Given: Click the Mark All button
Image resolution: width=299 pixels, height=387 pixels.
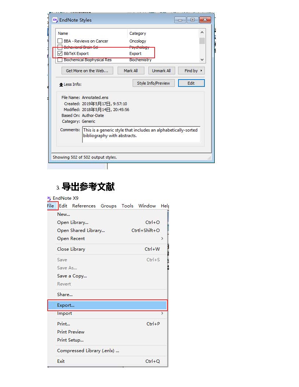Looking at the screenshot, I should [131, 71].
